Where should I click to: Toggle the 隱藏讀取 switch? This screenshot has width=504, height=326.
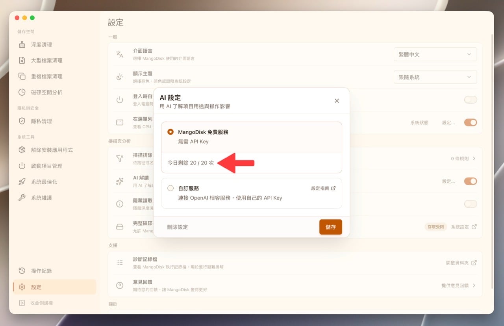[x=471, y=204]
